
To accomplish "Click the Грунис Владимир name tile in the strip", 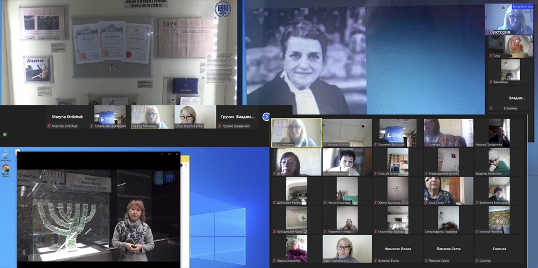I will click(x=238, y=117).
